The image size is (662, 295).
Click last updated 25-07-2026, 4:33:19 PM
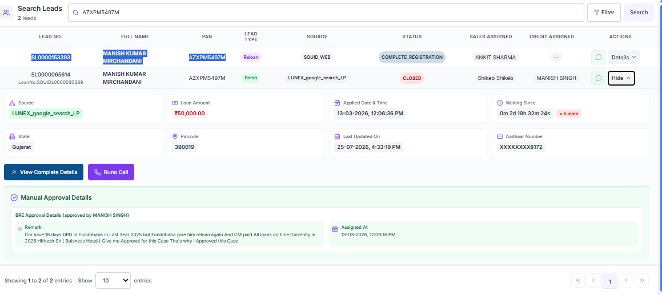coord(369,147)
